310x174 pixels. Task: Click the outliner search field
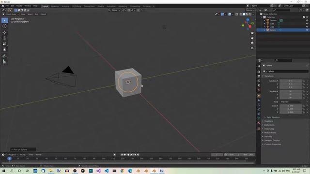click(282, 10)
